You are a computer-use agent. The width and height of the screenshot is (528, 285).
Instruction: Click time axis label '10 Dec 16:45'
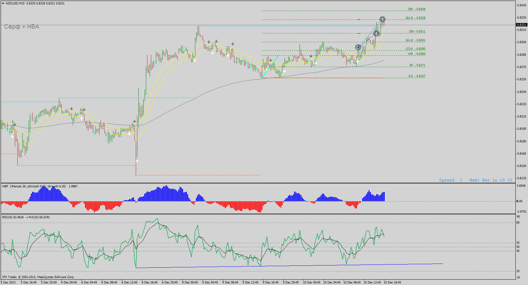392,282
